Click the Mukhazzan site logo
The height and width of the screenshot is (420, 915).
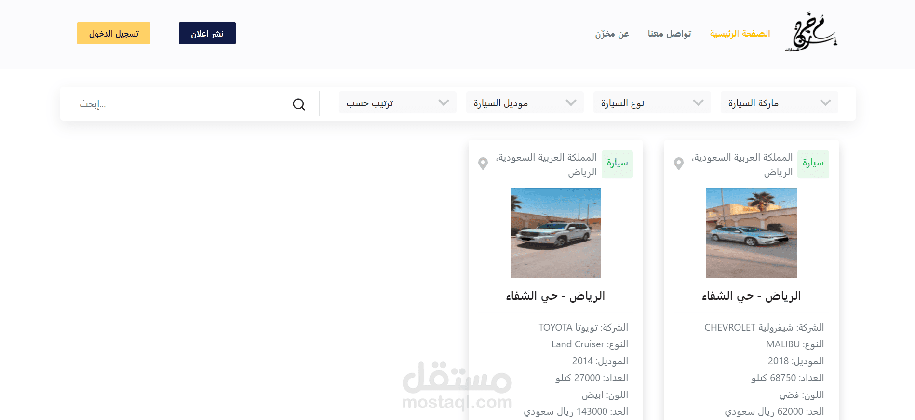(811, 32)
